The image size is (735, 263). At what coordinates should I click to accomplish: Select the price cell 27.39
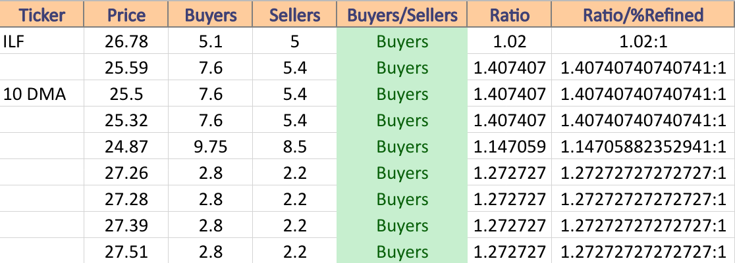(126, 226)
